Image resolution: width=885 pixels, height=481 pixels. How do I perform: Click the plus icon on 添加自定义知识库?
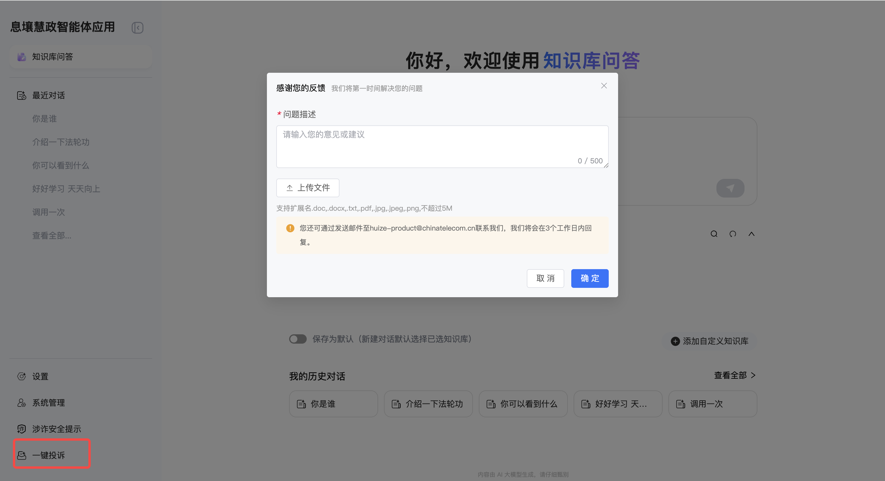pos(675,341)
